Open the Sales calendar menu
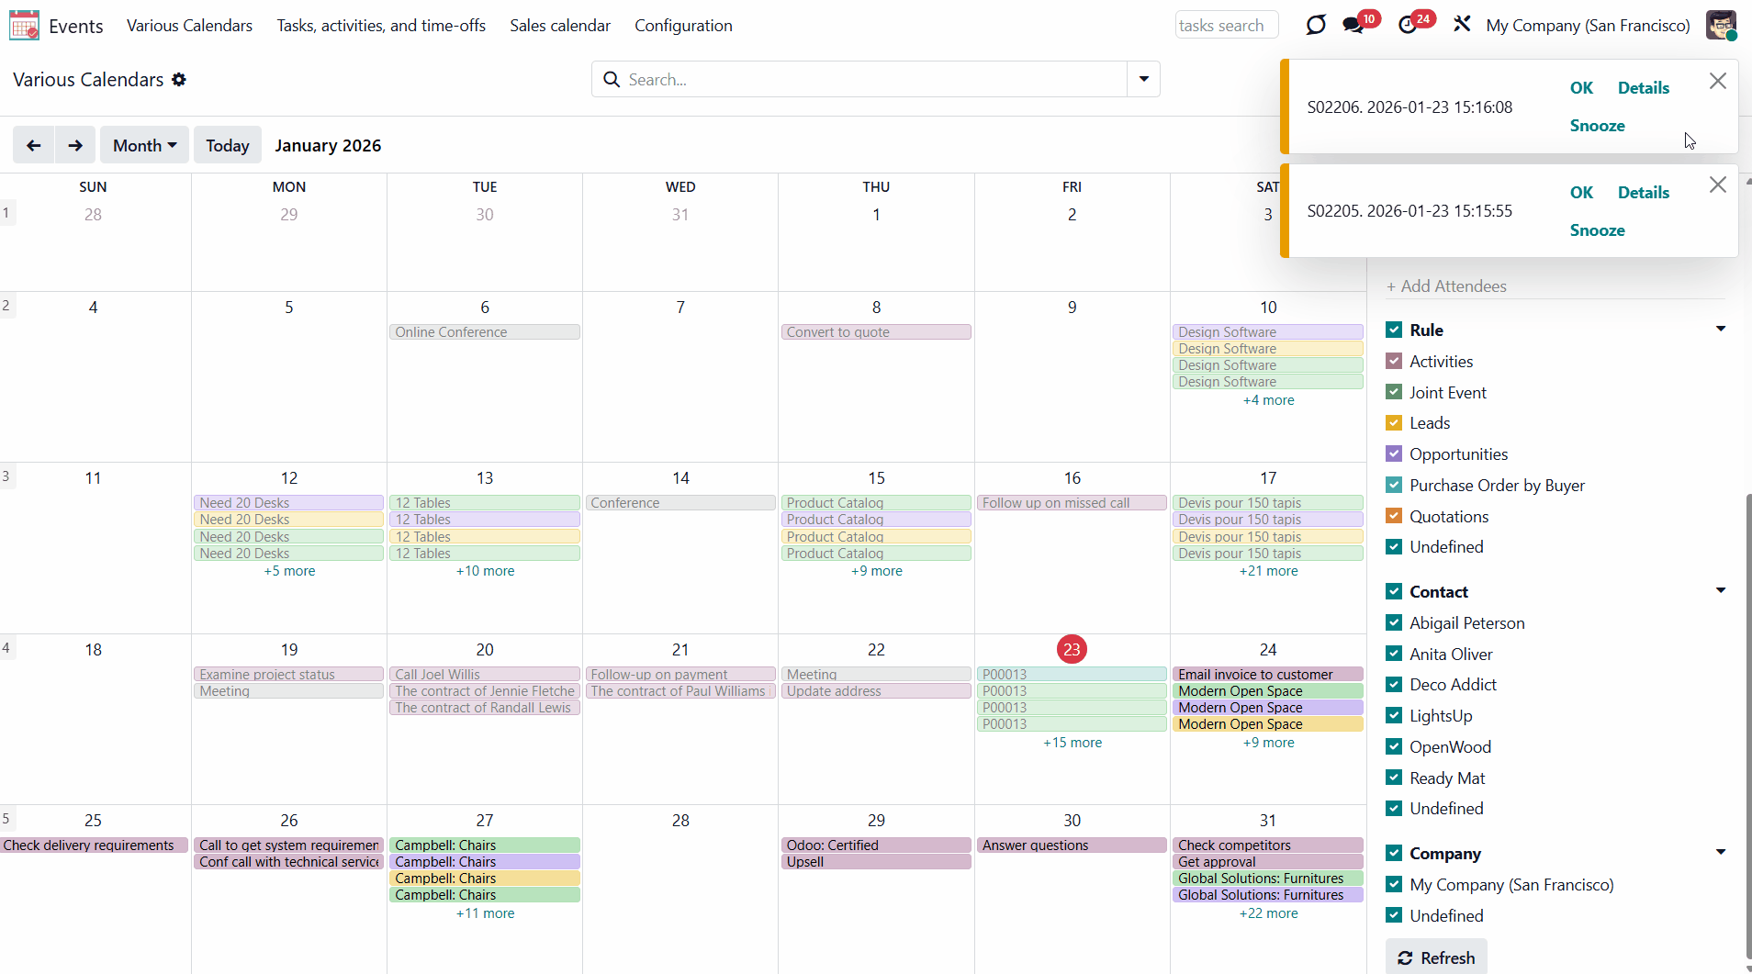This screenshot has width=1752, height=974. 559,26
